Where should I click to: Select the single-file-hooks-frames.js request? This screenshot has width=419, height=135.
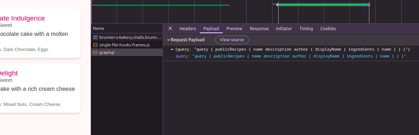tap(127, 45)
